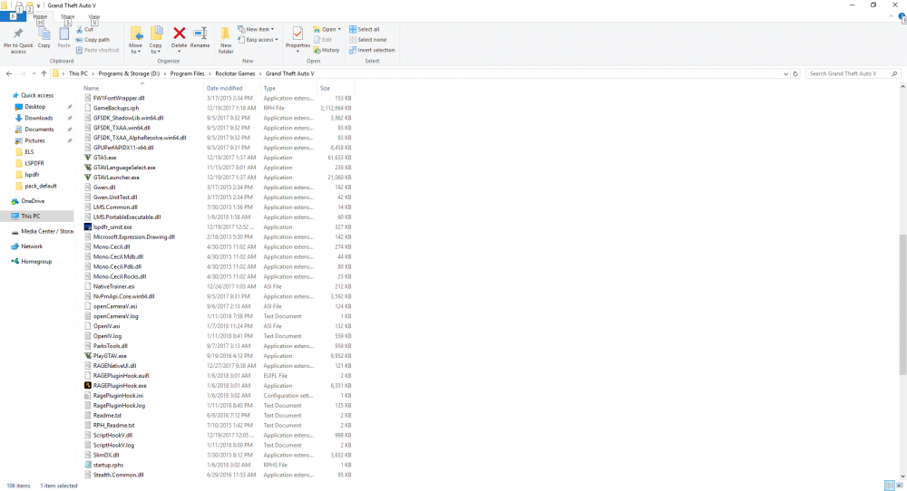Click the red Delete X icon
The height and width of the screenshot is (491, 907).
coord(180,34)
